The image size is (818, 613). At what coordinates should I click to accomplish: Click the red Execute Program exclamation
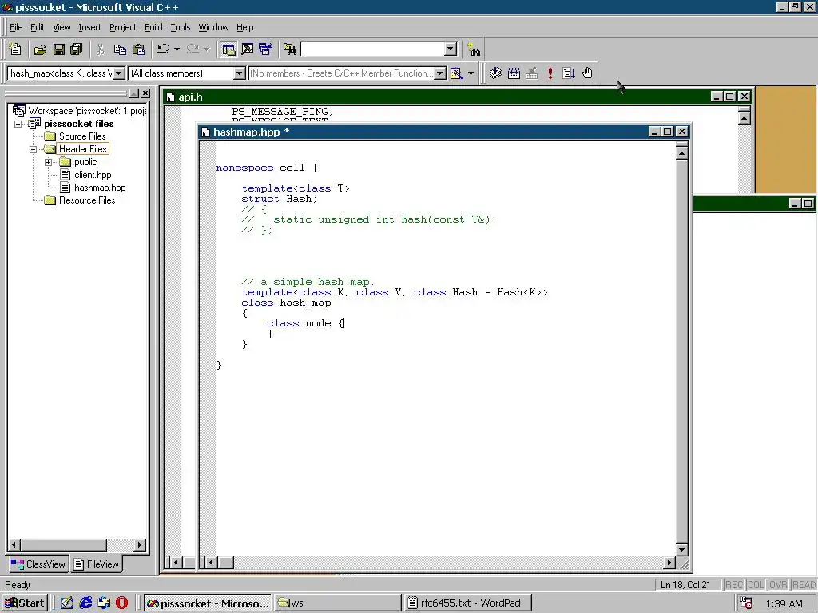[x=550, y=73]
